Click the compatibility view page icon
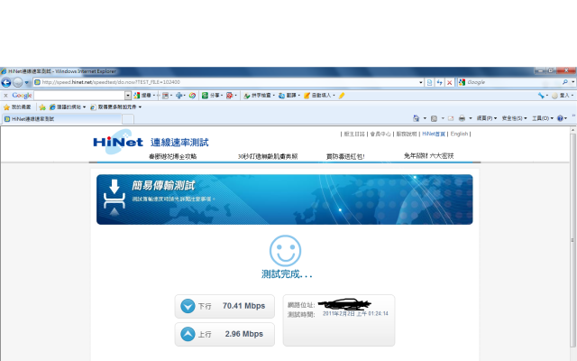Screen dimensions: 577x361 tap(429, 82)
